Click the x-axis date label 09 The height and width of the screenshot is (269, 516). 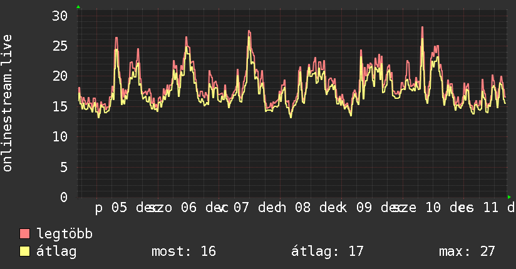click(364, 208)
